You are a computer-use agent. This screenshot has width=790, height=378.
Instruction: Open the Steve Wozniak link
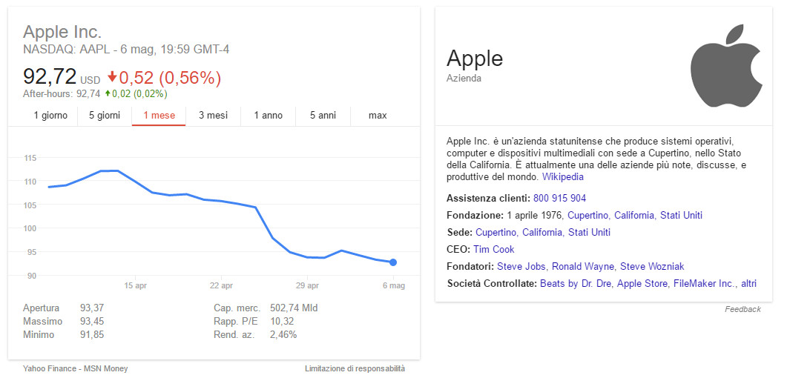point(651,266)
